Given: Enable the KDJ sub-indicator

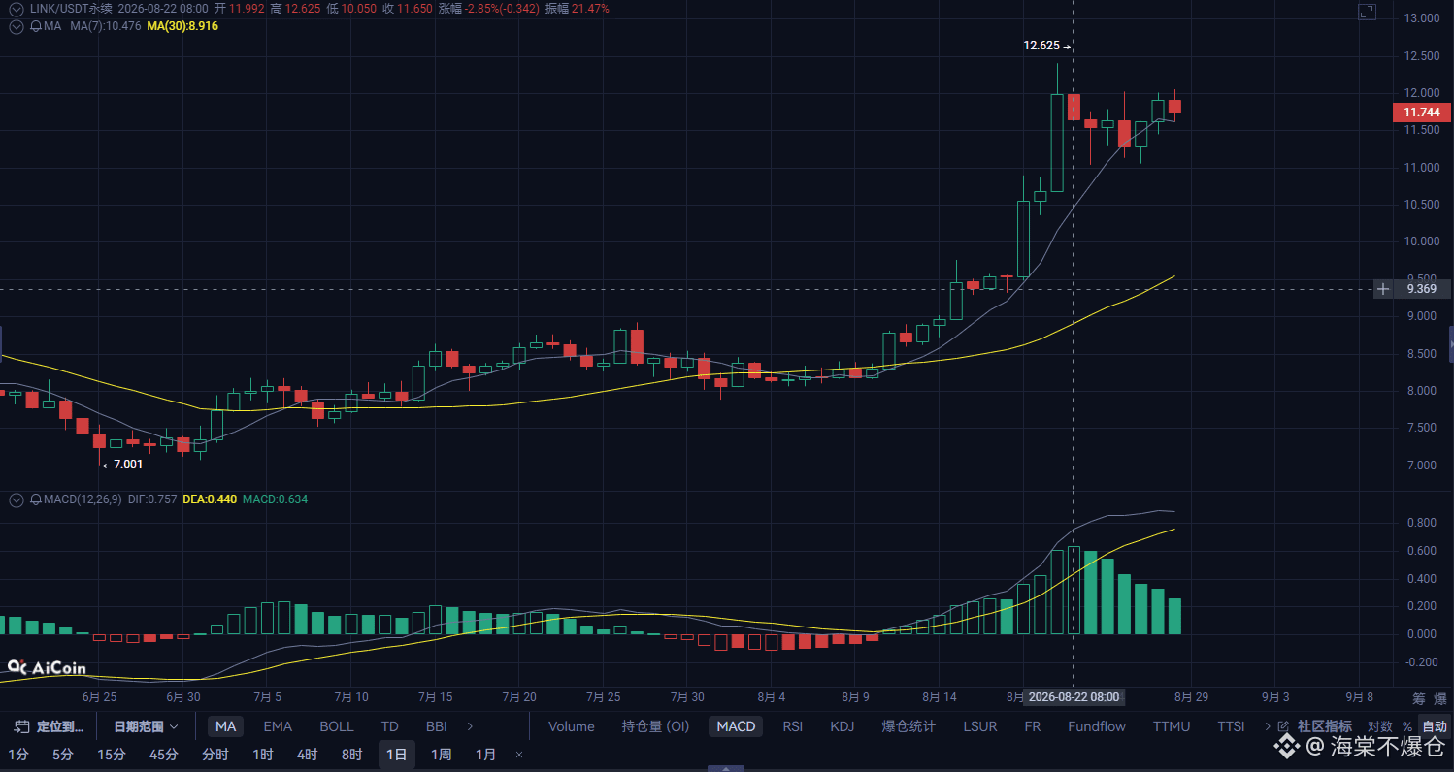Looking at the screenshot, I should [x=843, y=726].
